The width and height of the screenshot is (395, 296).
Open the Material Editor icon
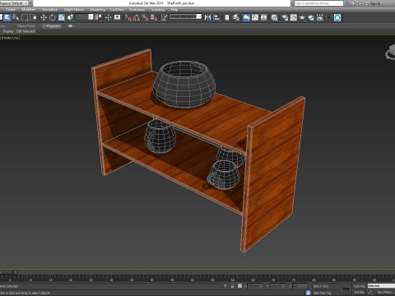(x=274, y=17)
